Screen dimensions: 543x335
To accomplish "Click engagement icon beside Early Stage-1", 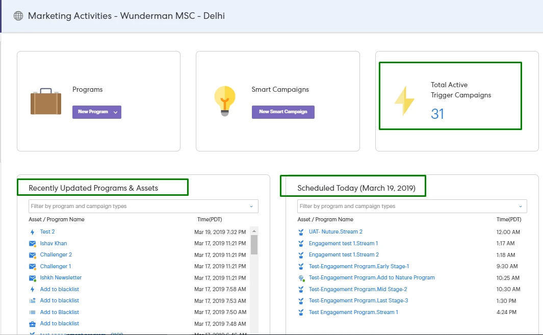I will click(301, 266).
